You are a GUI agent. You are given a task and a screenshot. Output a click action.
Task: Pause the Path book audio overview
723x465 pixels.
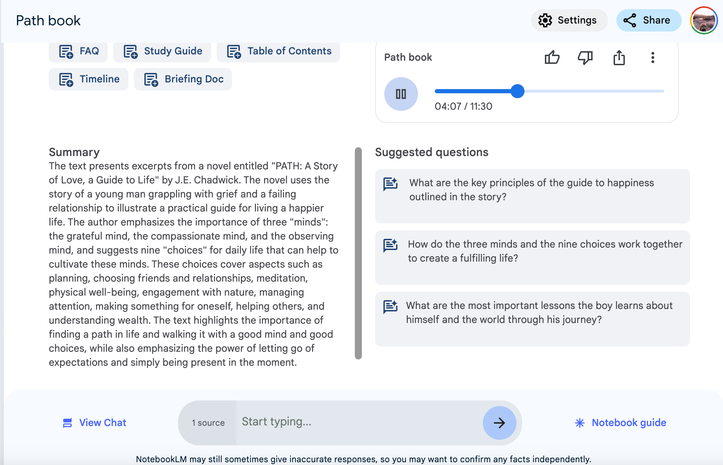pyautogui.click(x=401, y=94)
